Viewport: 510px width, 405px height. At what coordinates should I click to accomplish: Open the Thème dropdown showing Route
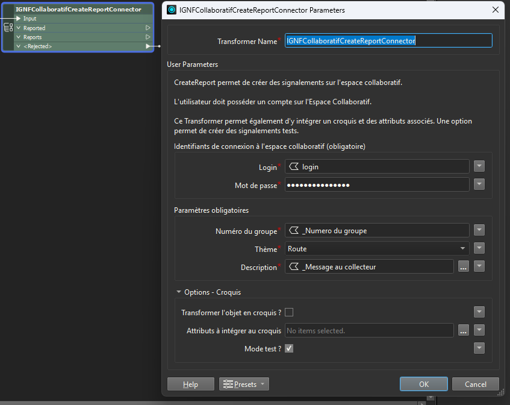coord(377,248)
